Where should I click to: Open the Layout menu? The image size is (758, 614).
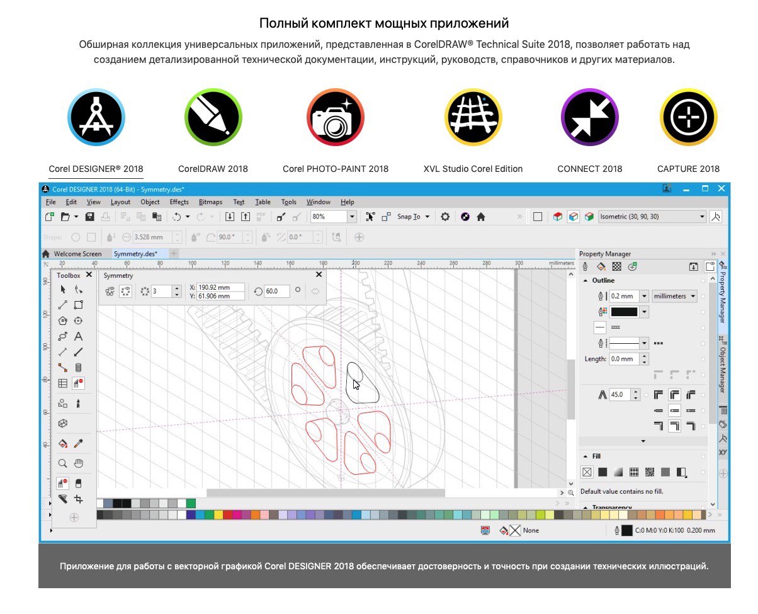120,202
